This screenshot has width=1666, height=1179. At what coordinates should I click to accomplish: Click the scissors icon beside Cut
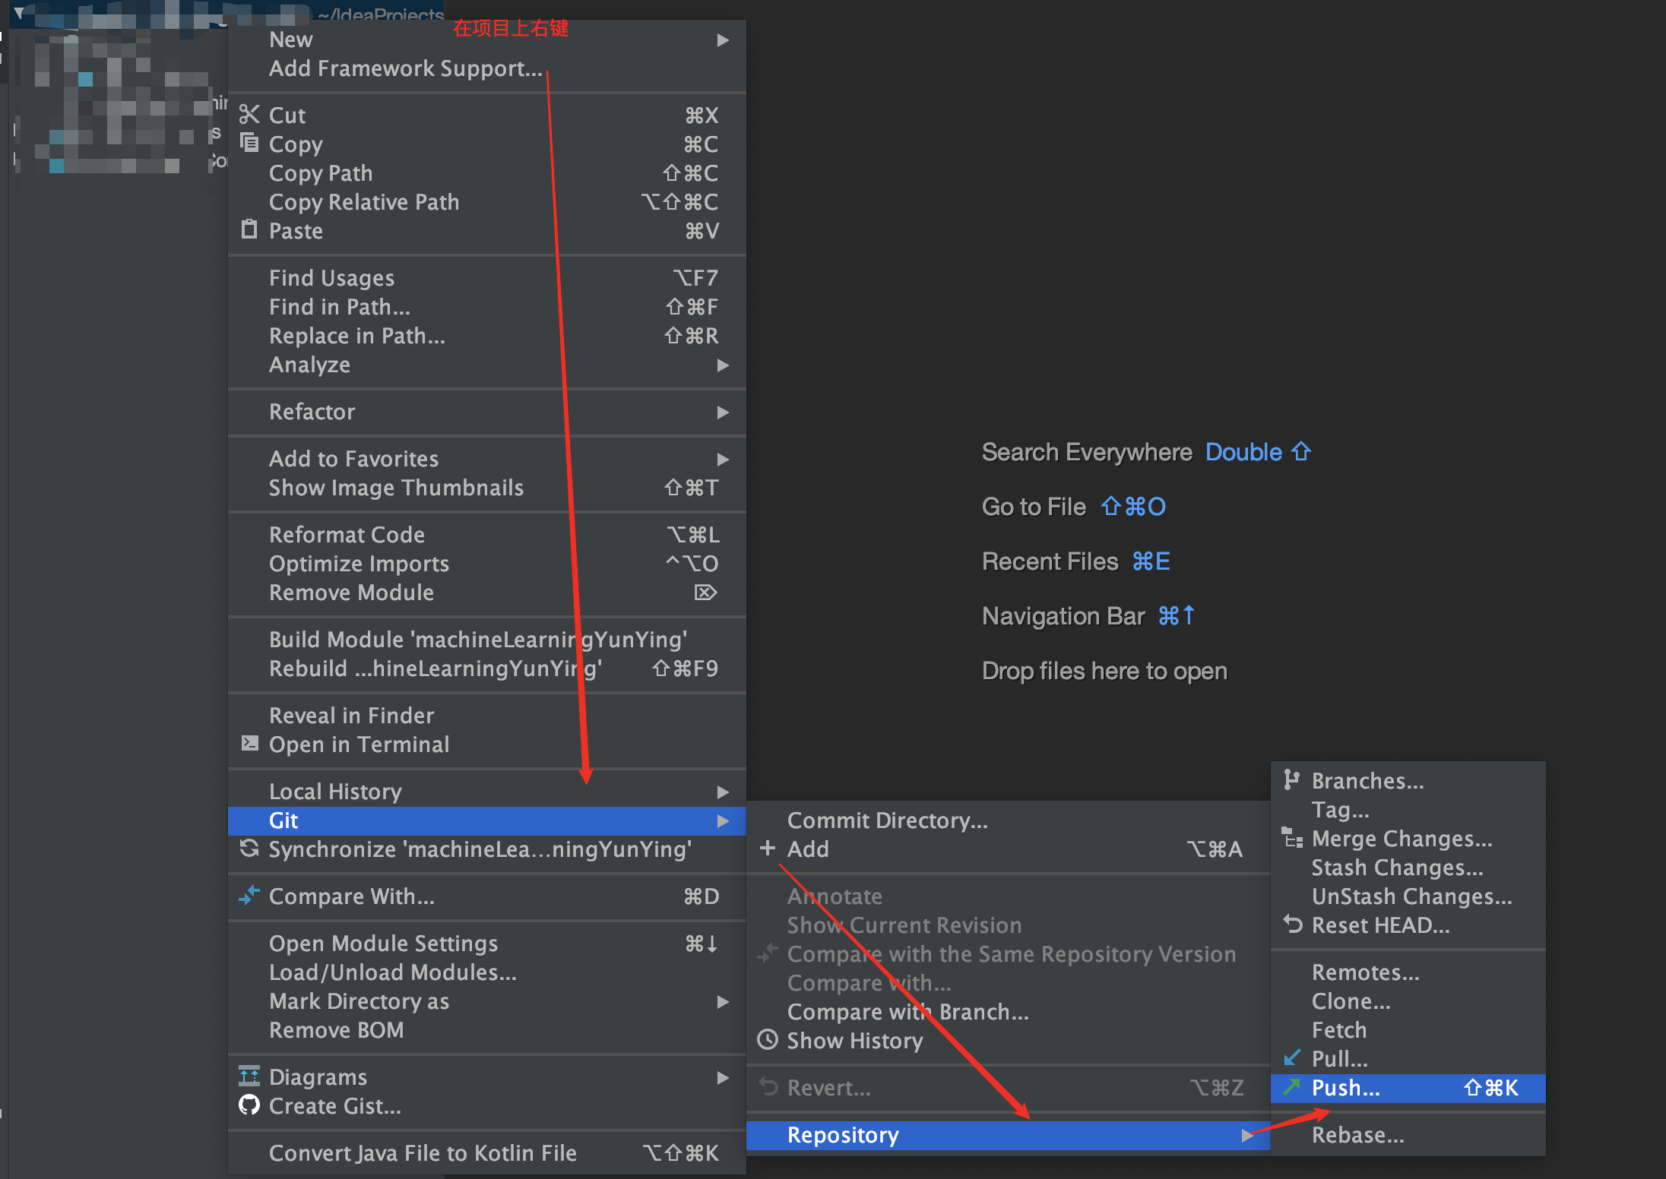tap(249, 114)
